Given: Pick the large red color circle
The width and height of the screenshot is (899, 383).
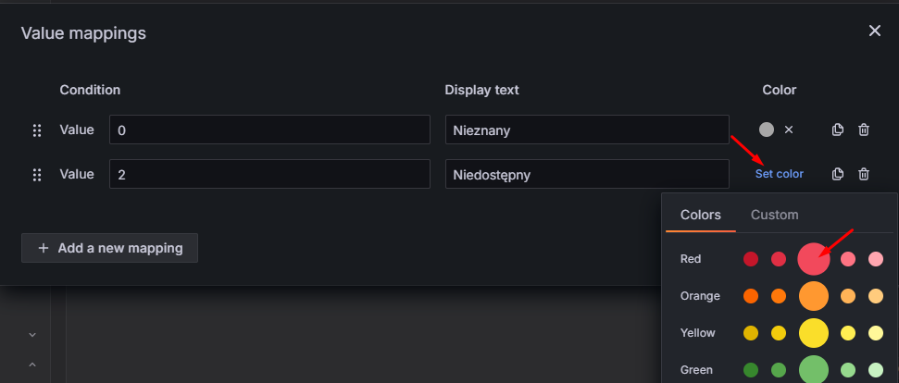Looking at the screenshot, I should pos(813,259).
